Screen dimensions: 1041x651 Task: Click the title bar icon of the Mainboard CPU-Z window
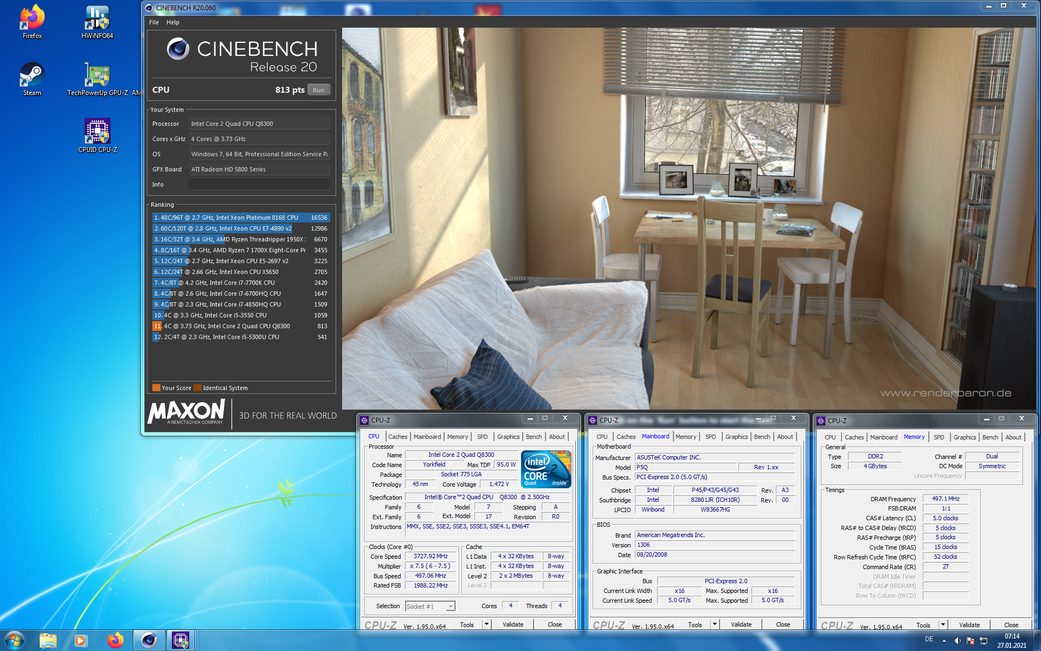click(593, 420)
